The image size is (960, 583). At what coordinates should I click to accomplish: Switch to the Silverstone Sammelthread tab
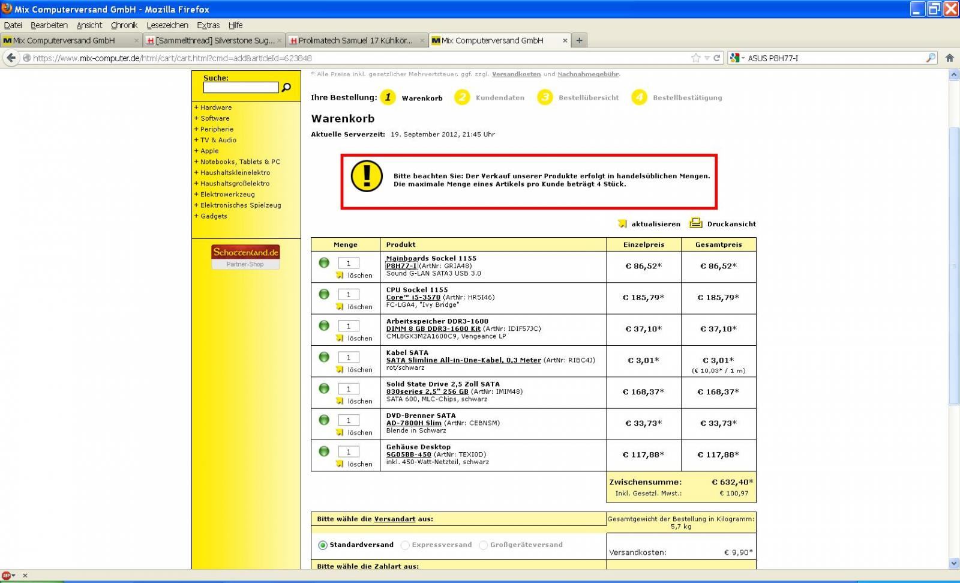[214, 40]
